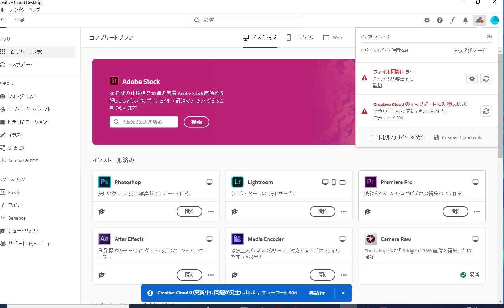Open Creative Cloud web link
Viewport: 504px width, 308px height.
pos(458,137)
